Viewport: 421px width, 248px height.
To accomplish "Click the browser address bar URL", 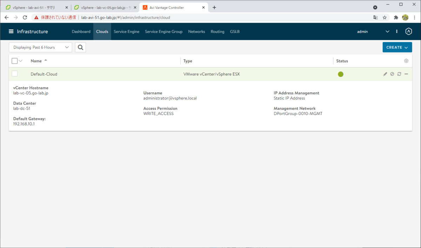I will click(126, 17).
